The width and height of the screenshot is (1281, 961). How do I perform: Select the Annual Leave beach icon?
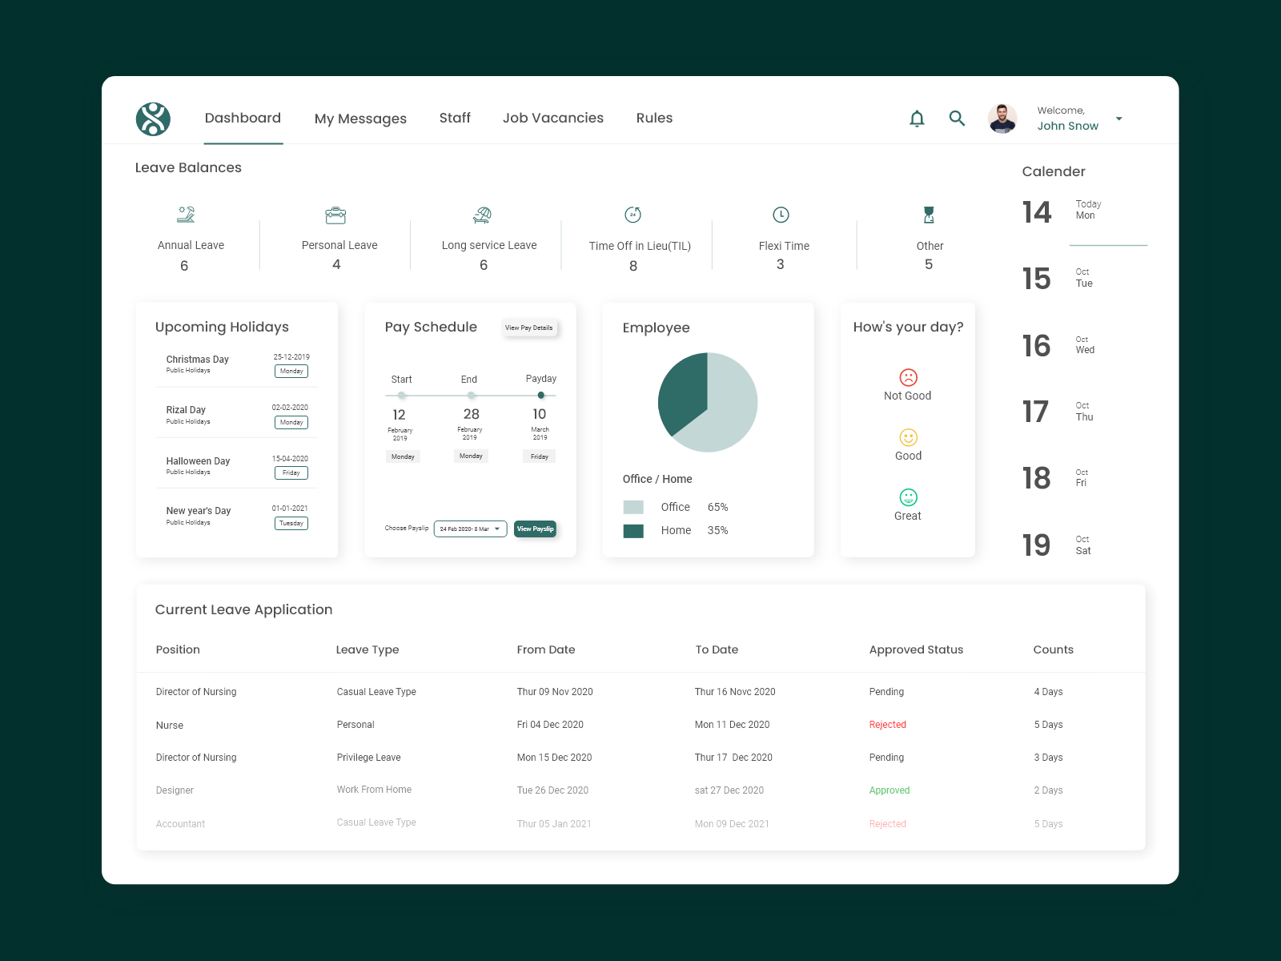[x=186, y=215]
